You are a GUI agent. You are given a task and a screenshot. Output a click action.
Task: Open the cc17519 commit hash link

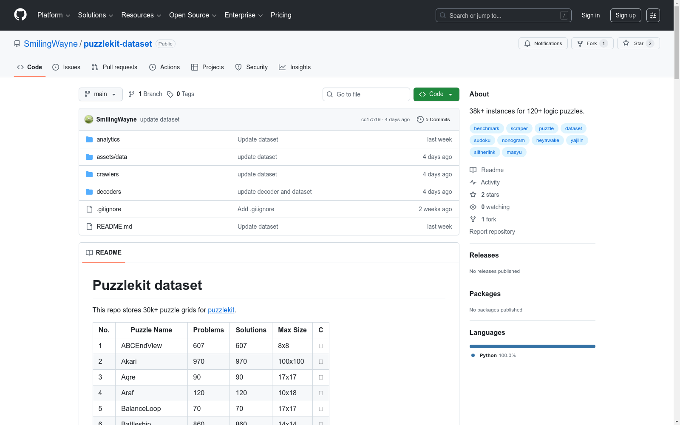[371, 119]
